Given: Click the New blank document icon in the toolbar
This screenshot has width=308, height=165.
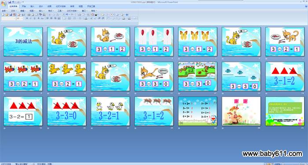Looking at the screenshot, I should tap(3, 15).
